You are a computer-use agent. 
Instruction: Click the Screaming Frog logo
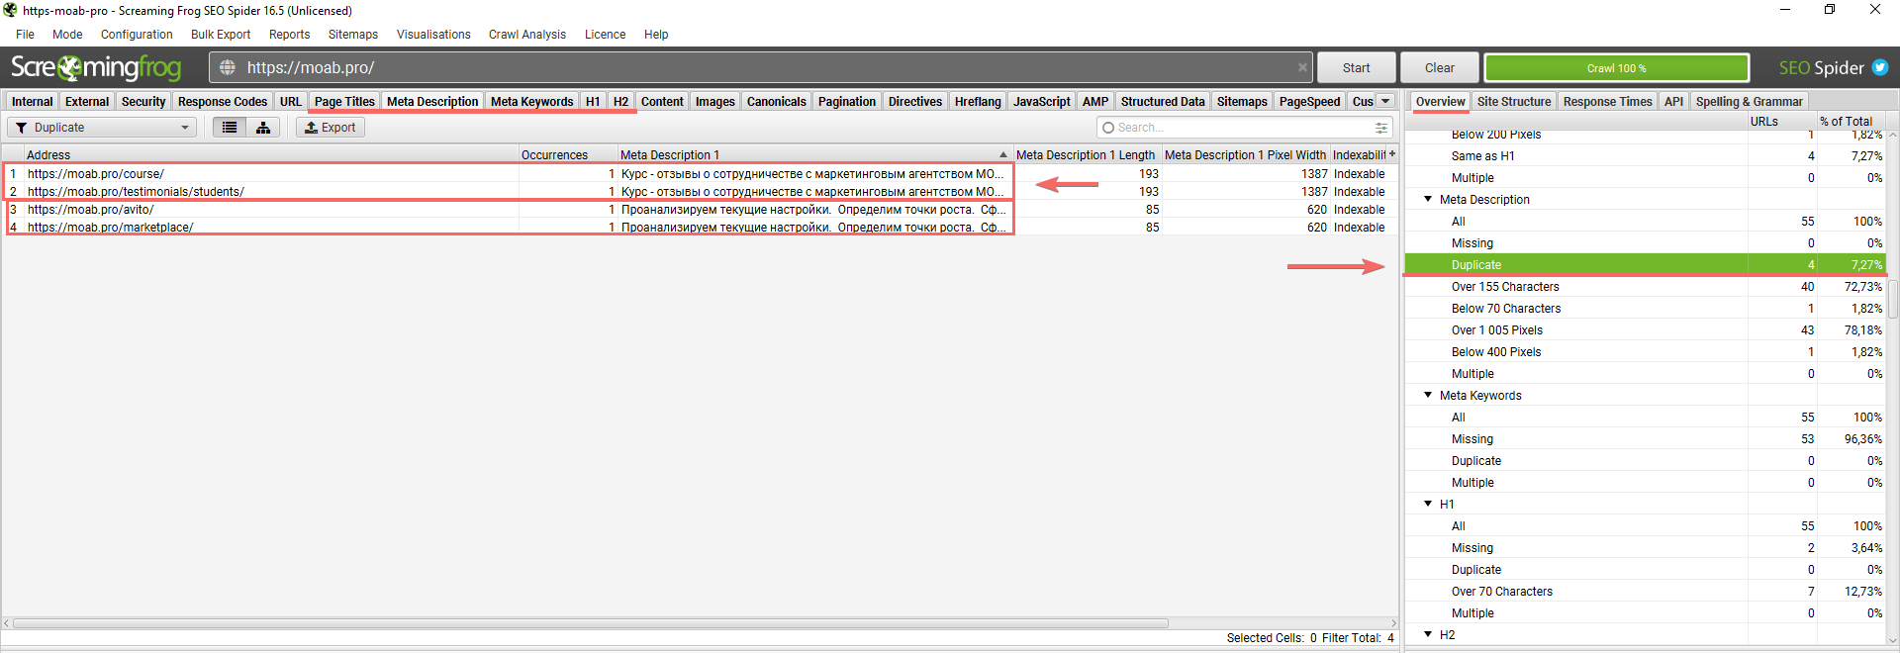pyautogui.click(x=96, y=67)
